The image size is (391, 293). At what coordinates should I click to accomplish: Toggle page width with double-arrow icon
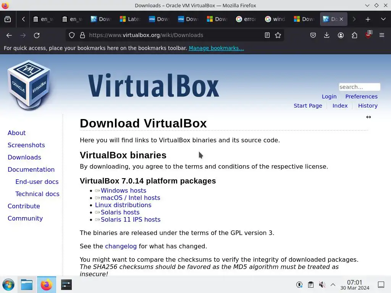coord(368,117)
